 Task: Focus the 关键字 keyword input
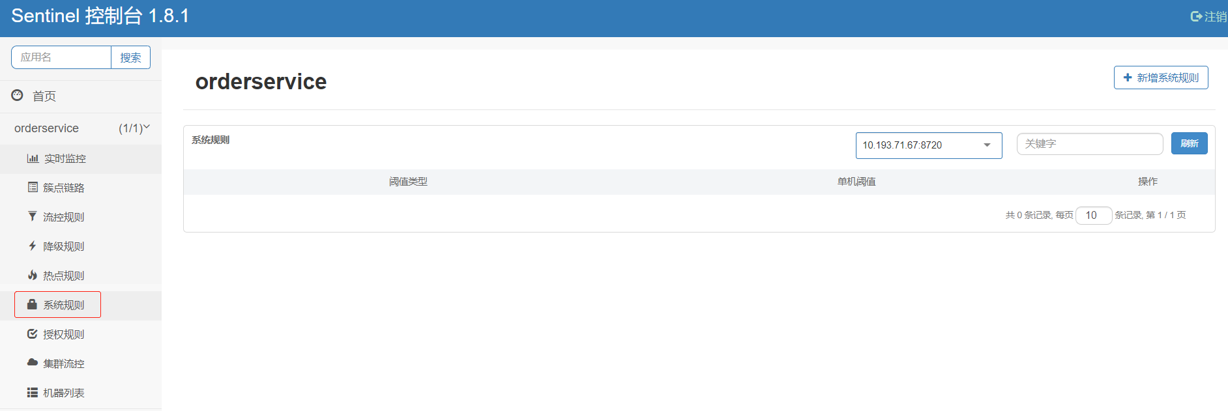[x=1090, y=144]
